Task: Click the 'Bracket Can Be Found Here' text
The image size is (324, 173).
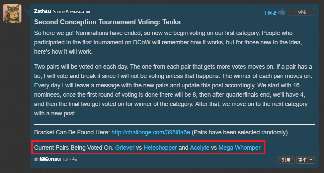Action: (x=72, y=132)
